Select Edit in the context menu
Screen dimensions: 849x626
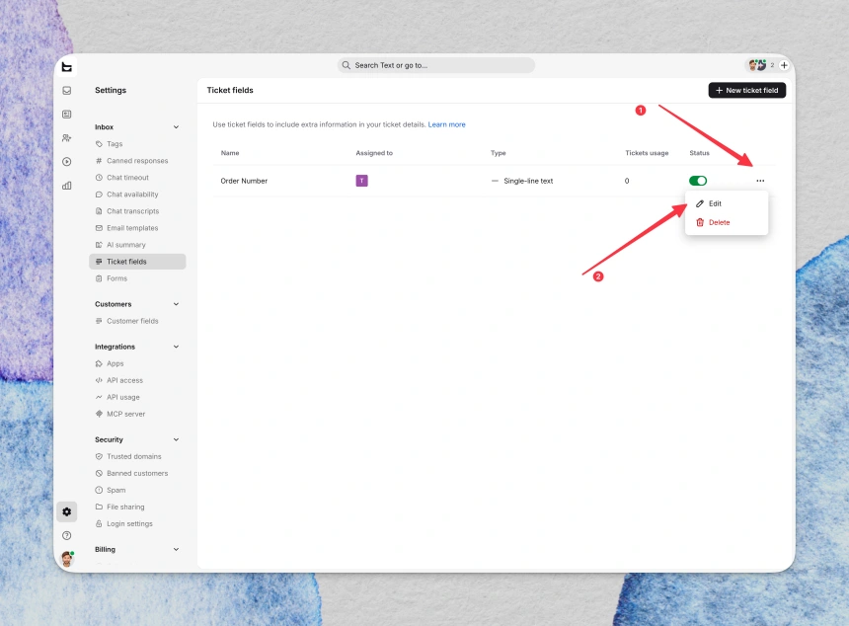[726, 203]
